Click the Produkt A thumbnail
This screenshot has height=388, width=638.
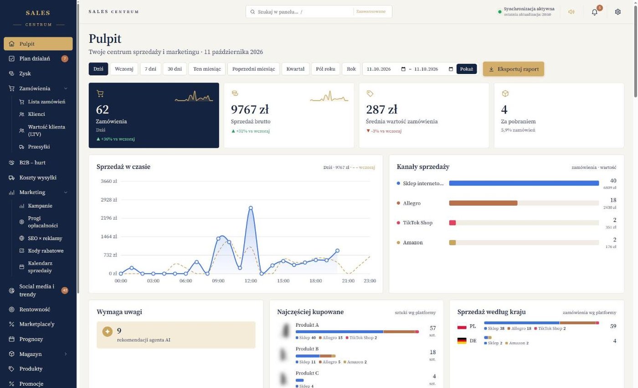point(285,331)
